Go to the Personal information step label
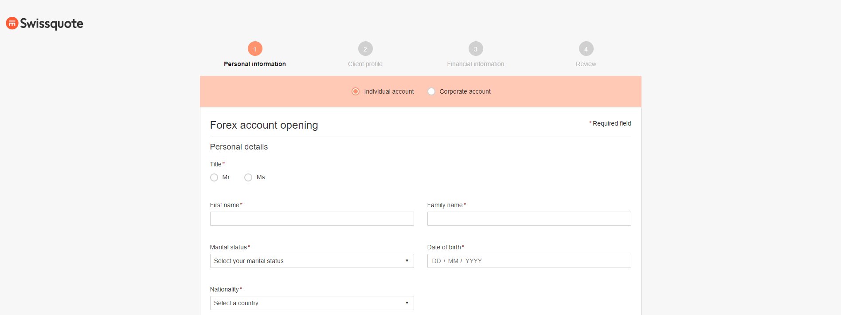 coord(255,64)
